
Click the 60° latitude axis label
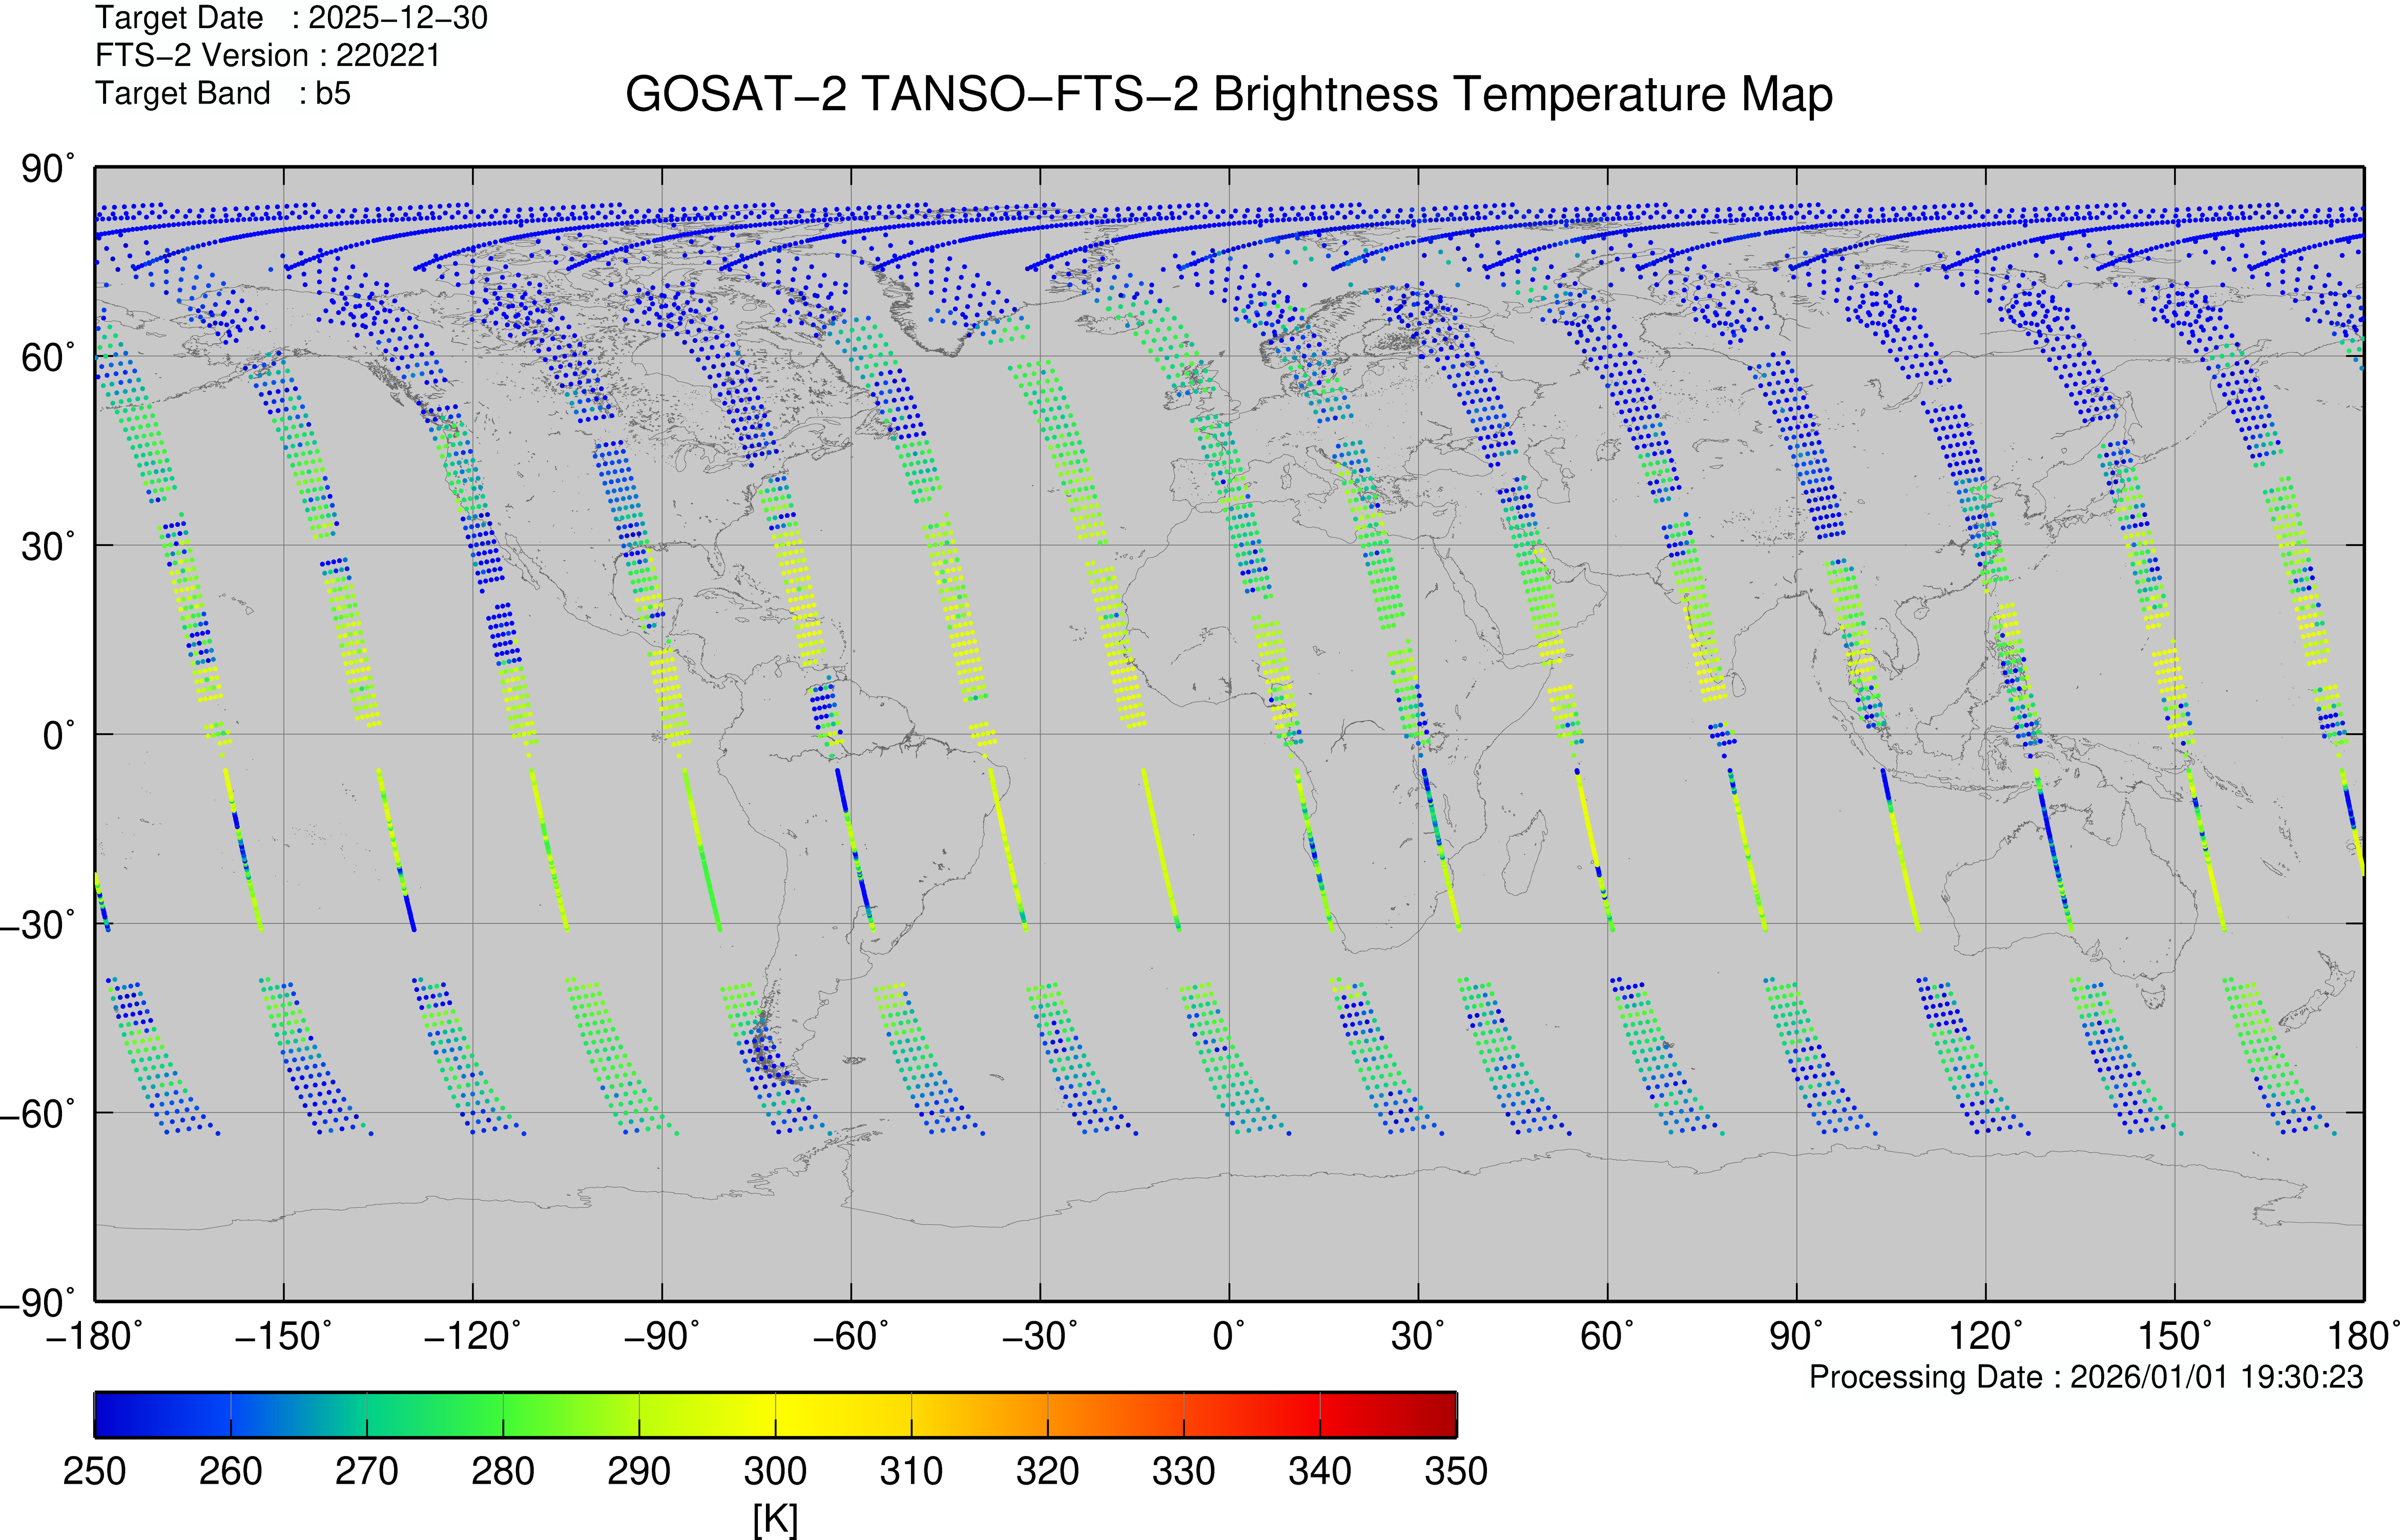[47, 357]
